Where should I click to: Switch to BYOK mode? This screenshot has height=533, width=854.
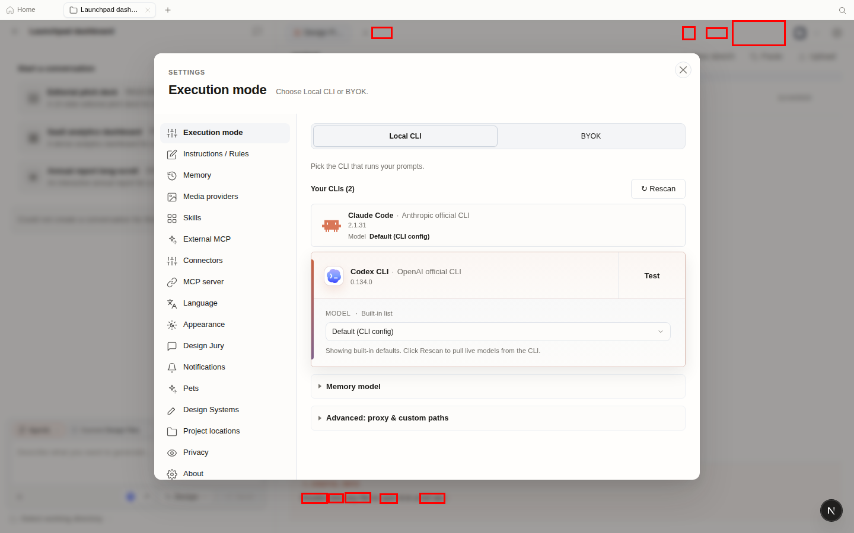pos(591,136)
